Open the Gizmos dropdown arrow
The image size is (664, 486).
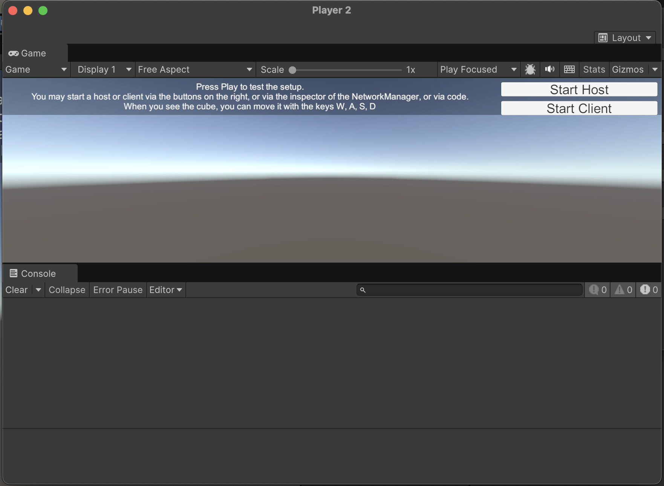coord(655,69)
